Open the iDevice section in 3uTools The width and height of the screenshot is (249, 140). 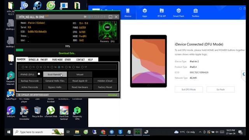coord(128,13)
